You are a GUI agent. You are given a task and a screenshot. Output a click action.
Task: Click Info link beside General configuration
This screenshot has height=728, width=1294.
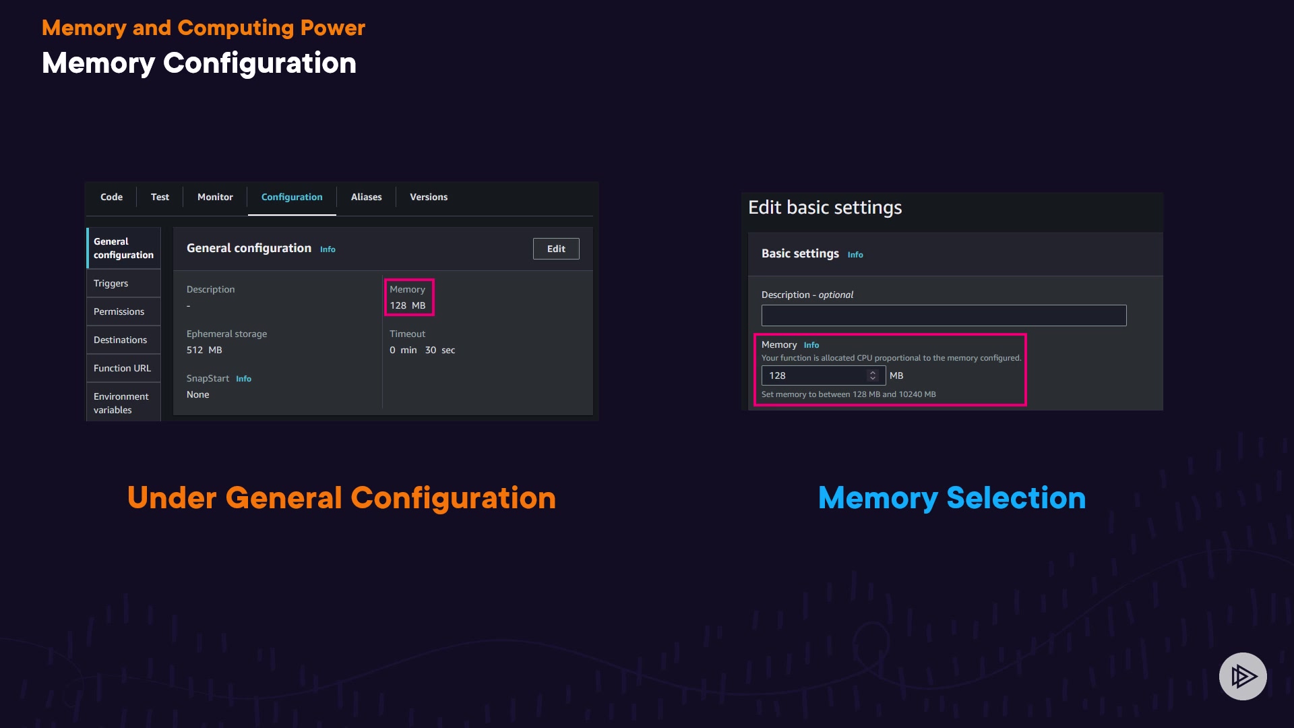[328, 249]
